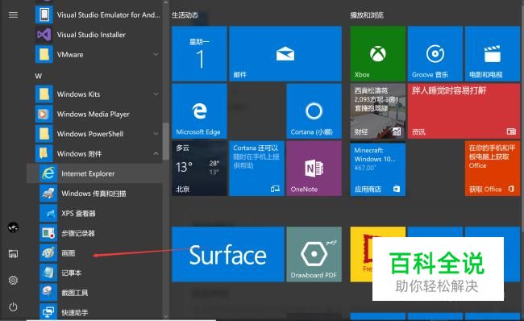
Task: Open the 北京 weather tile
Action: [199, 169]
